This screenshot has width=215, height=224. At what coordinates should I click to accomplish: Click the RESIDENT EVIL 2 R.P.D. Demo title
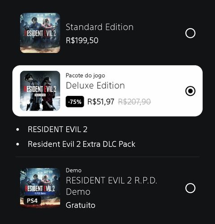click(x=112, y=186)
